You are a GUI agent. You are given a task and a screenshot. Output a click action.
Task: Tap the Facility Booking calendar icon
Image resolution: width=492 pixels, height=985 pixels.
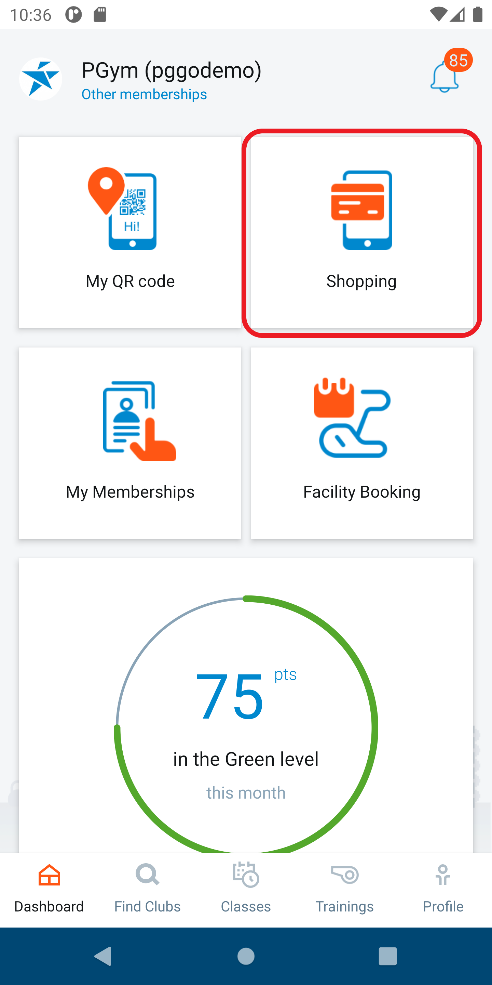click(352, 418)
